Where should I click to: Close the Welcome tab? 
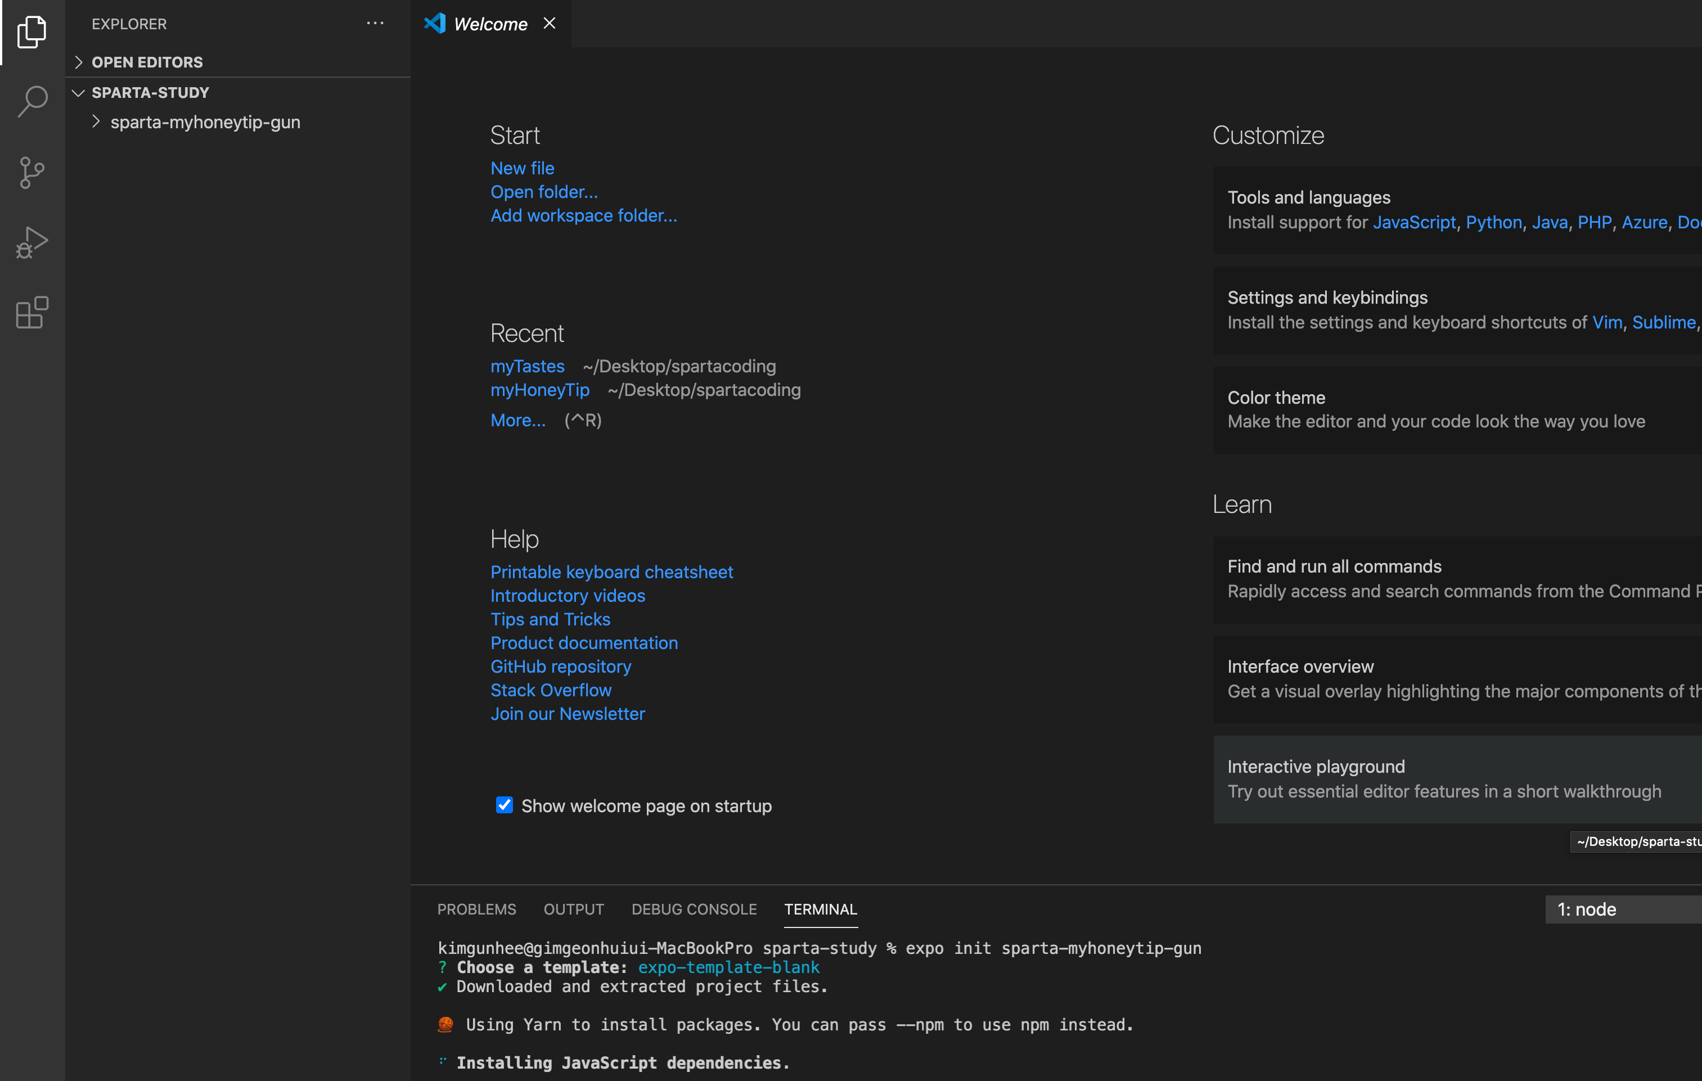point(549,23)
